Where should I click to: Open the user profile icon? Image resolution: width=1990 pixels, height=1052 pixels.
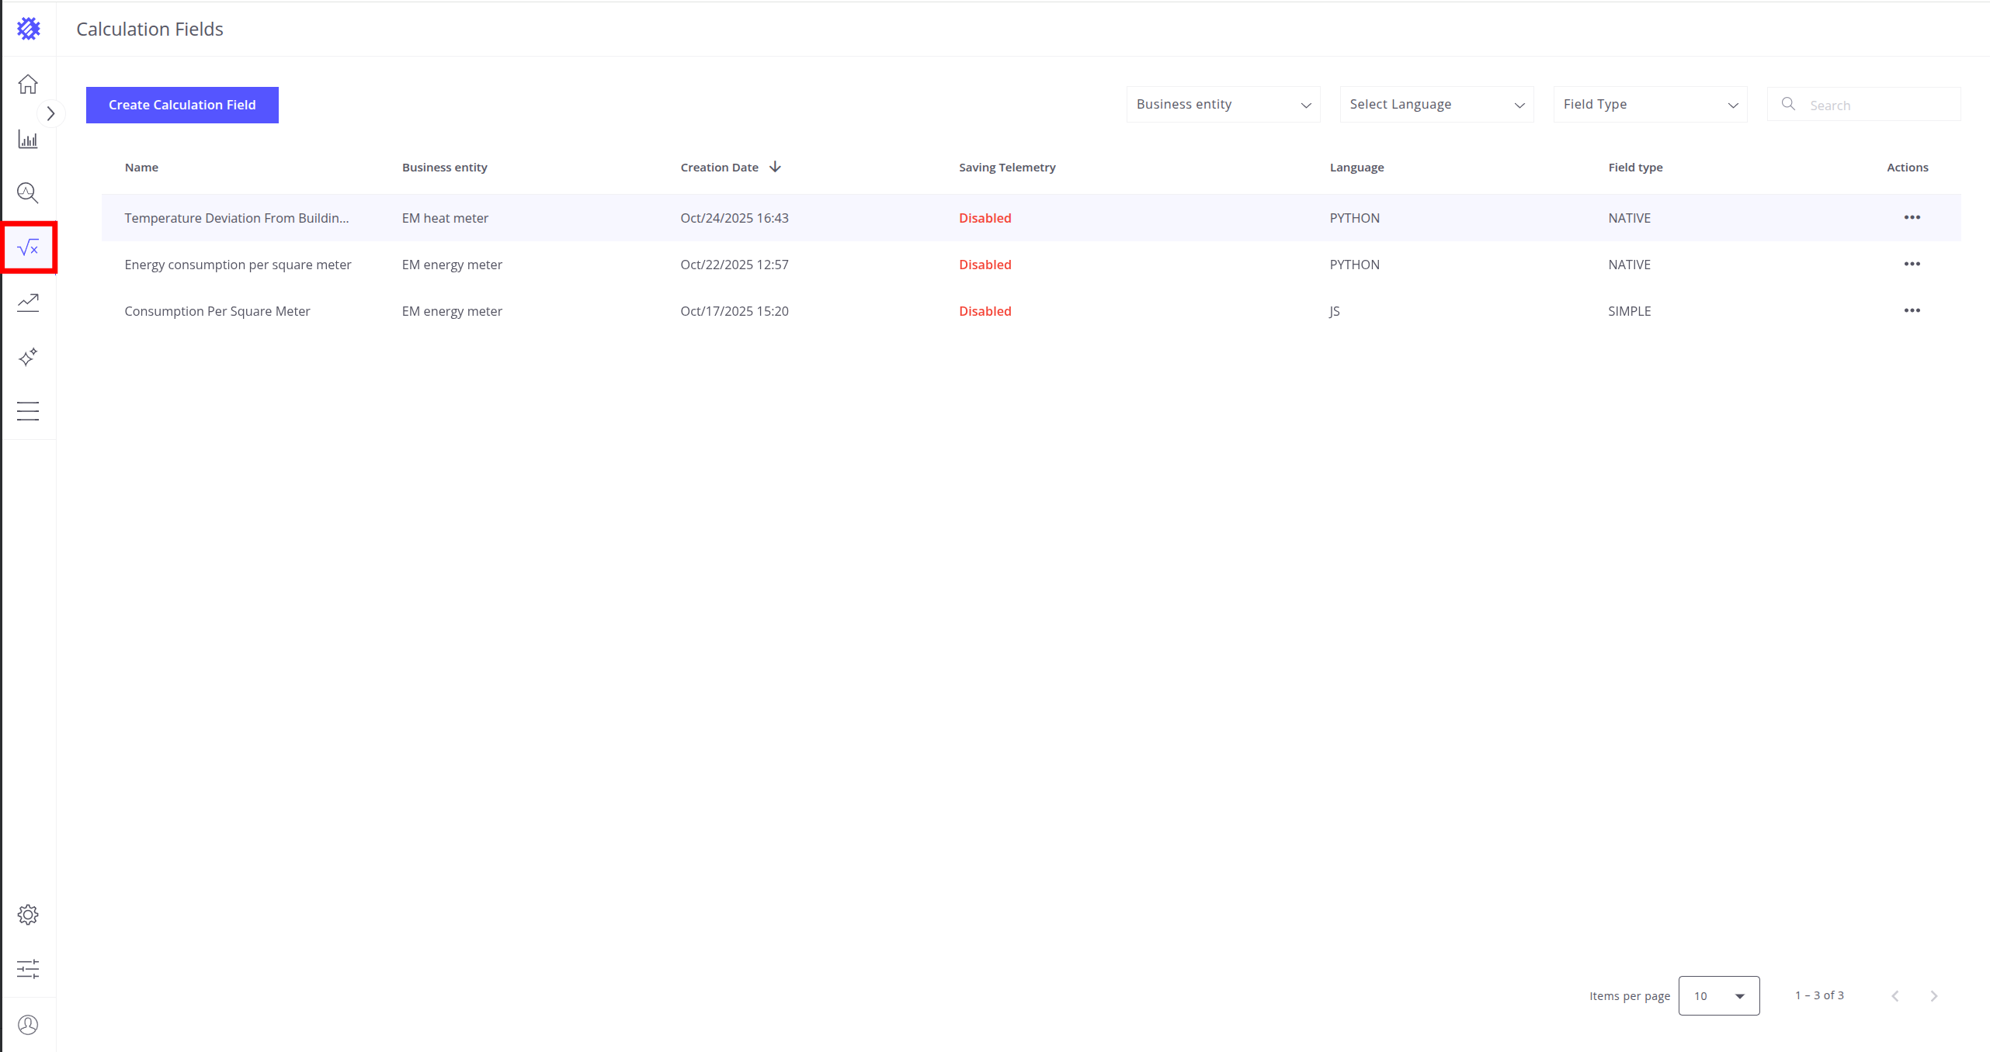tap(28, 1025)
